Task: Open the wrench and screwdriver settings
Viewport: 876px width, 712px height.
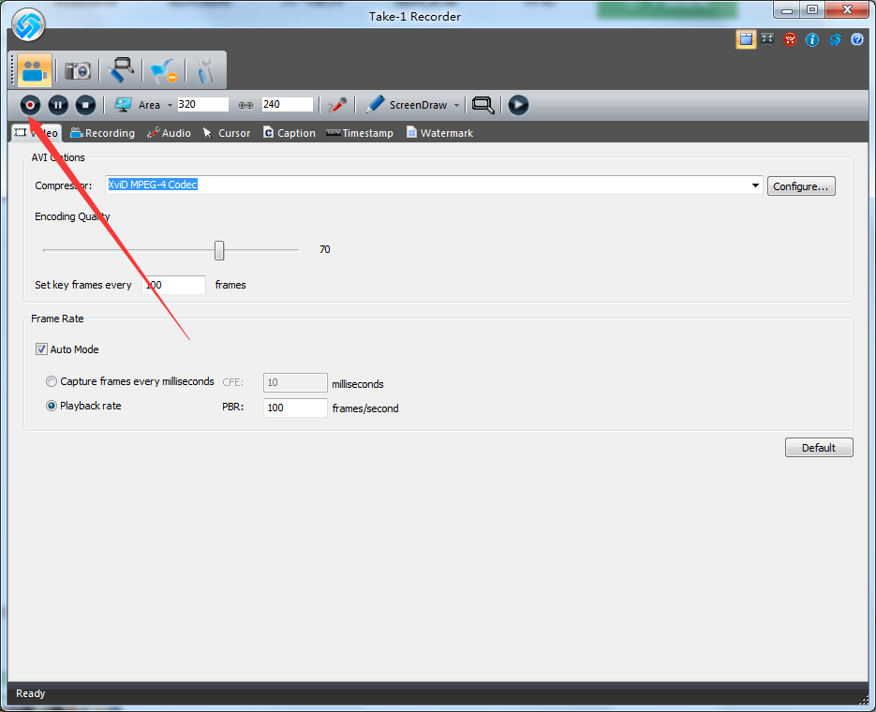Action: (206, 71)
